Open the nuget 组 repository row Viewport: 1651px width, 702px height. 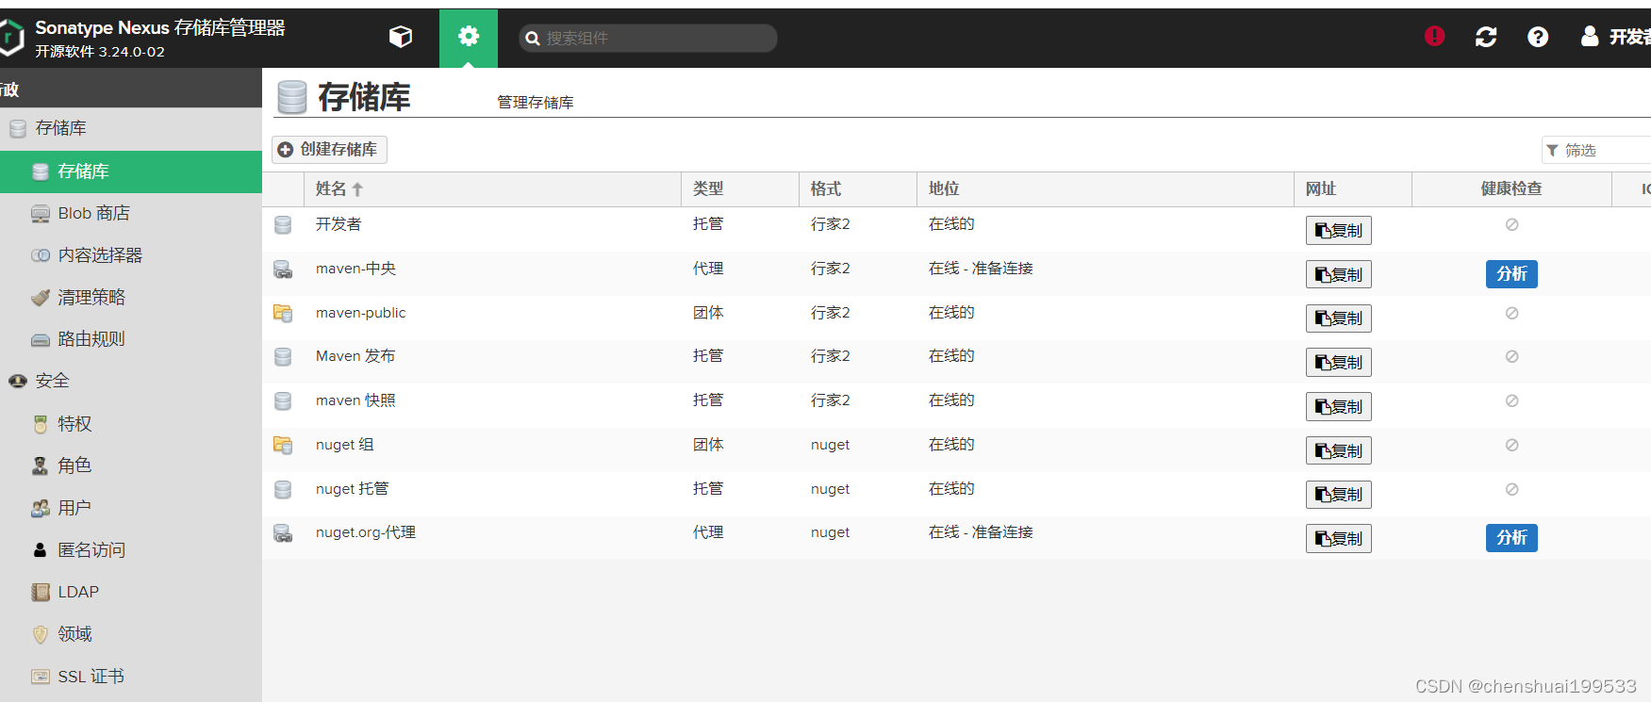[x=956, y=449]
